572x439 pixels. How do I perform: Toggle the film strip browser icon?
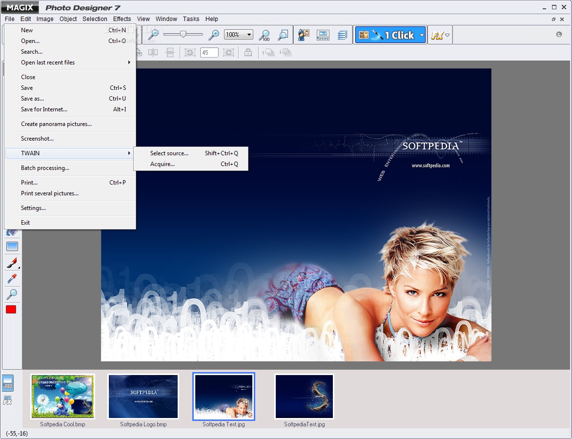[8, 383]
